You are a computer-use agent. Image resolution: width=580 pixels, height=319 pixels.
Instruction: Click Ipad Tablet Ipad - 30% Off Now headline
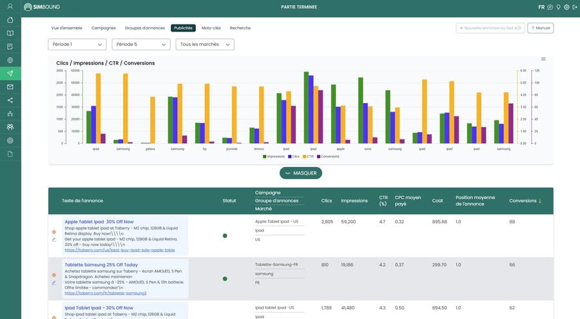coord(99,307)
